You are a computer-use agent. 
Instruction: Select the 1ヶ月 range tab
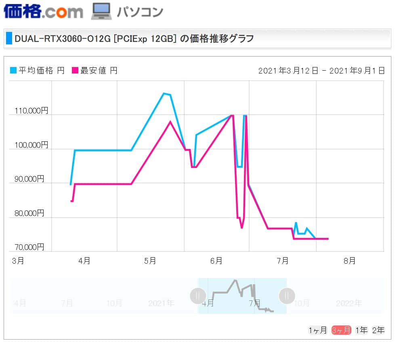pyautogui.click(x=317, y=330)
